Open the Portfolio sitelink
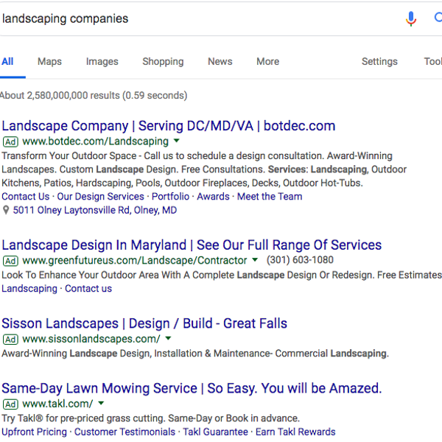Screen dimensions: 442x442 pyautogui.click(x=171, y=197)
